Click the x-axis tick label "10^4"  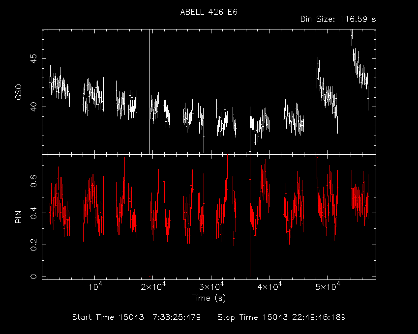(x=95, y=286)
